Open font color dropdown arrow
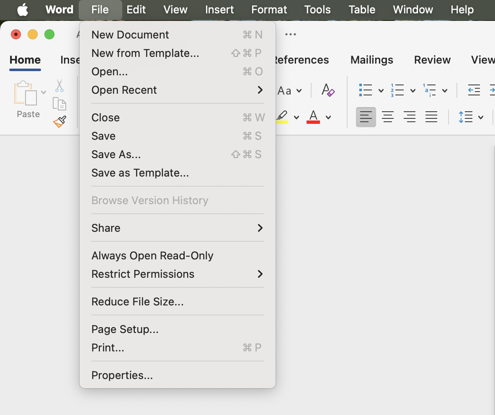 click(x=328, y=118)
